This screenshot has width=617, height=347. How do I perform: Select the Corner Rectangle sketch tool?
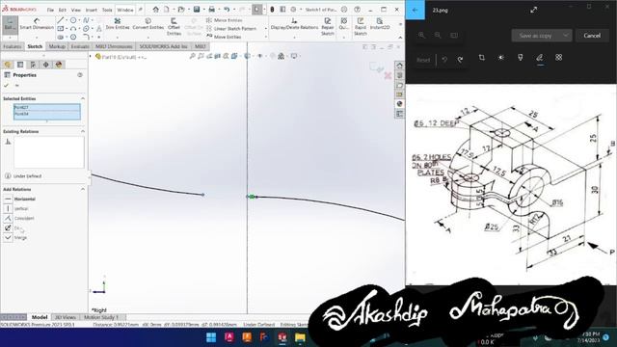60,29
